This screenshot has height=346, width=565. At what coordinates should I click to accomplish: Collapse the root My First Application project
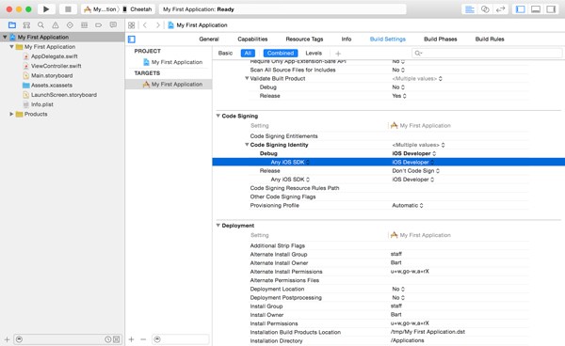(x=5, y=37)
